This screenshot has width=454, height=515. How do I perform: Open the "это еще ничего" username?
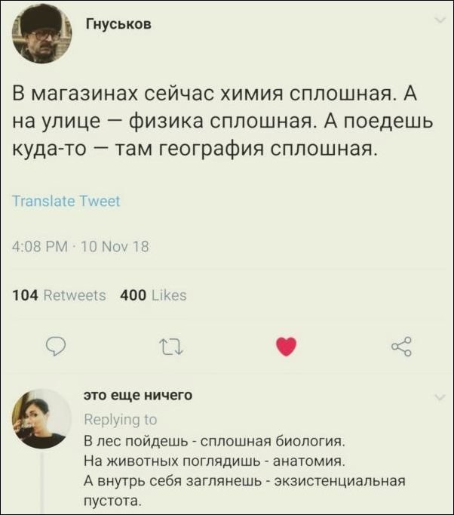(x=137, y=395)
